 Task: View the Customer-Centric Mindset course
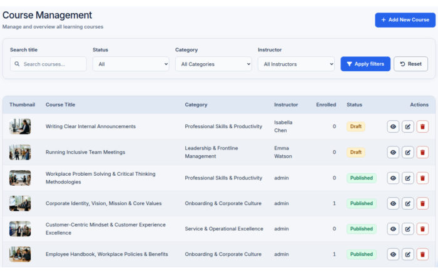pos(393,229)
